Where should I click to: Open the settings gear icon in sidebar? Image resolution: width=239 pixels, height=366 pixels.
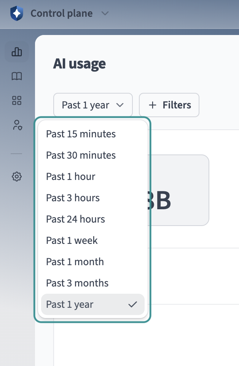click(17, 177)
